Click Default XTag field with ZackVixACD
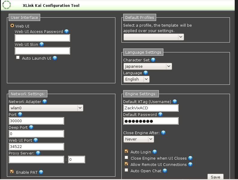 tap(151, 108)
